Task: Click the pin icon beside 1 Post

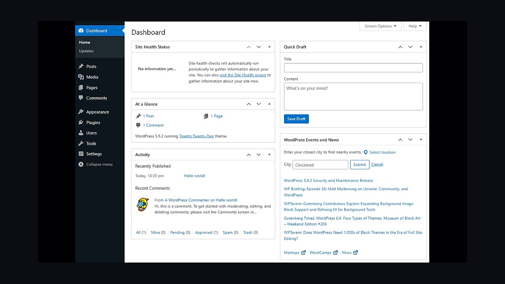Action: (138, 116)
